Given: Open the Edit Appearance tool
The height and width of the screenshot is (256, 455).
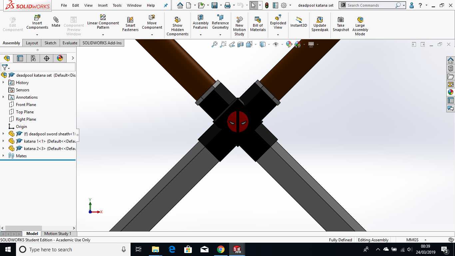Looking at the screenshot, I should (289, 44).
